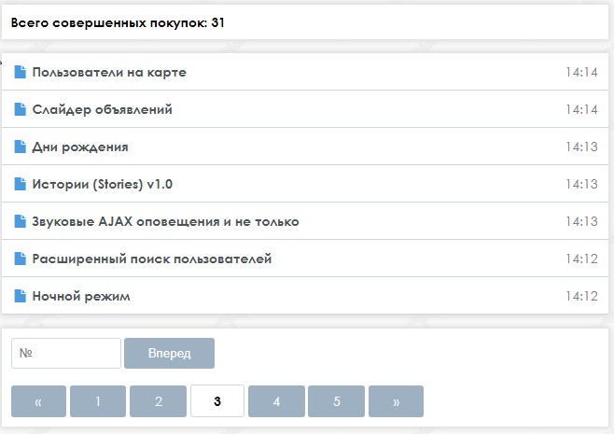Screen dimensions: 614x434
Task: Focus the № page number field
Action: coord(66,354)
